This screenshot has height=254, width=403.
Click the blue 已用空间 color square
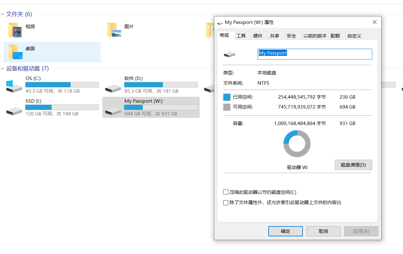[227, 97]
